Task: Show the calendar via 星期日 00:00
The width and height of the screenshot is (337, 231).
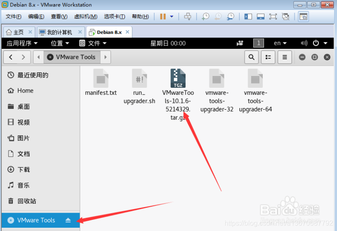Action: (x=168, y=43)
